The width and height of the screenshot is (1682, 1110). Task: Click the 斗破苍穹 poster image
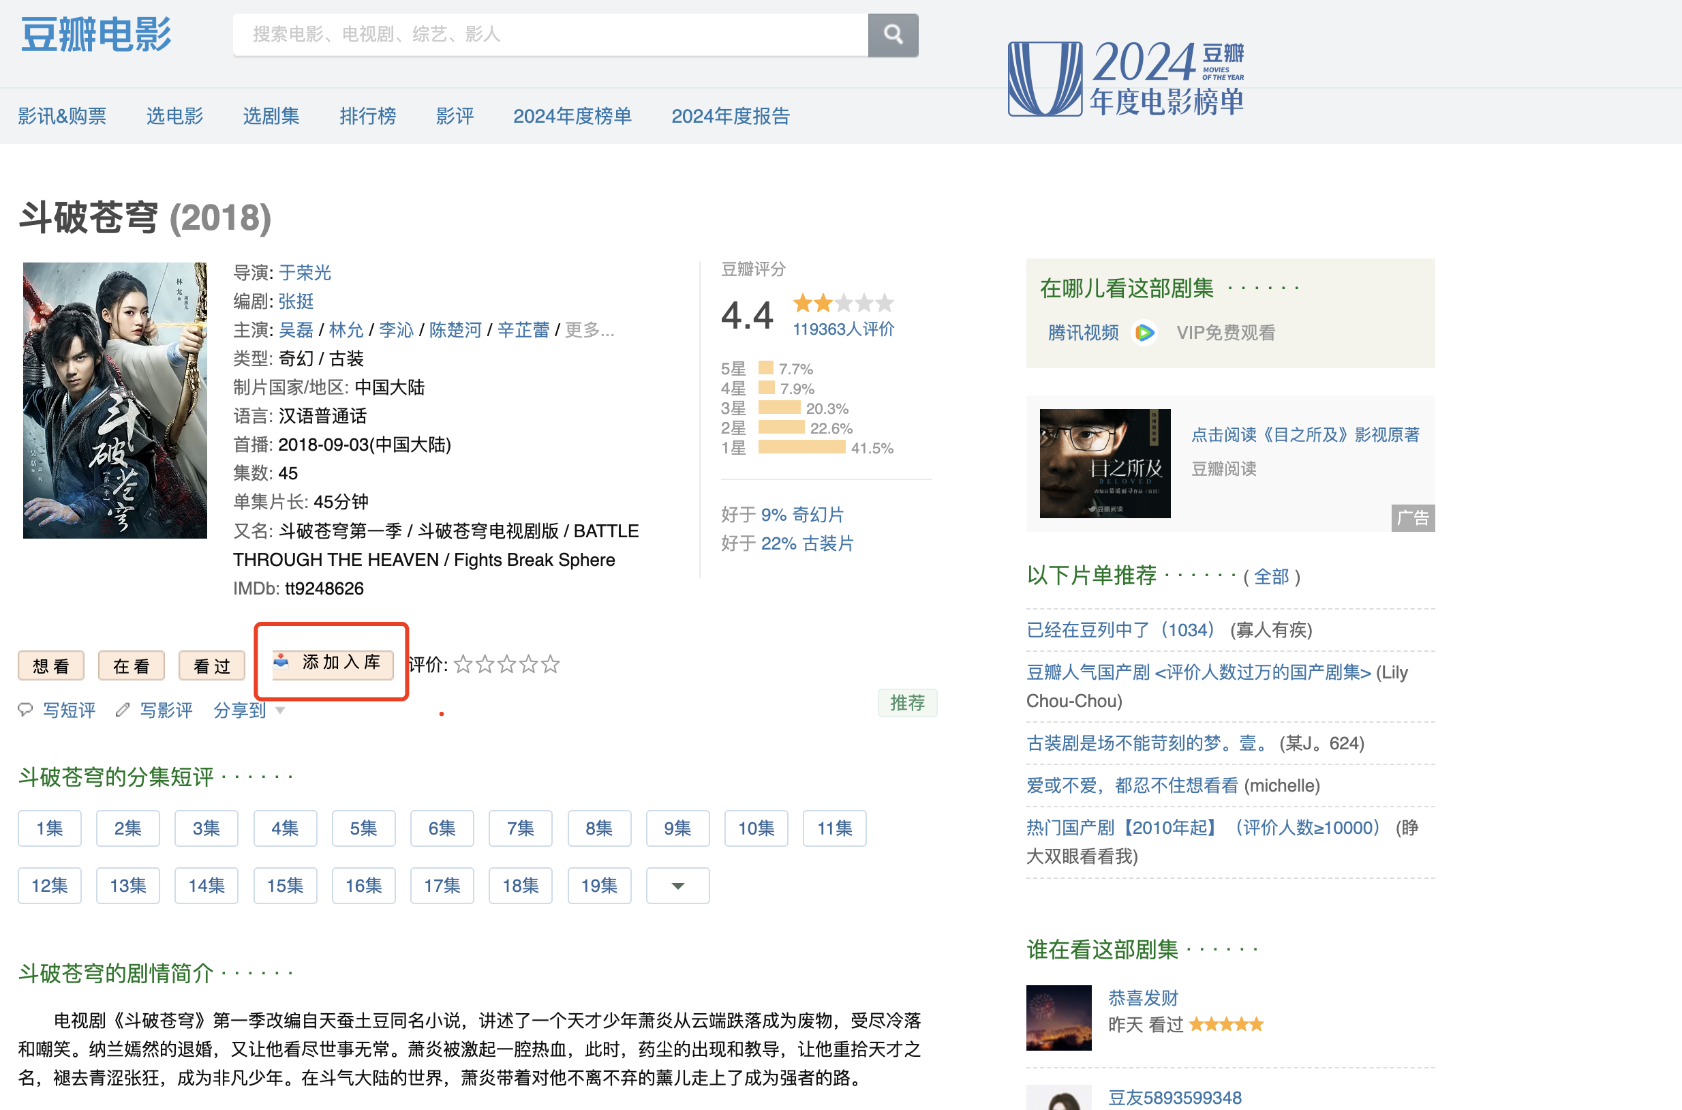(115, 401)
